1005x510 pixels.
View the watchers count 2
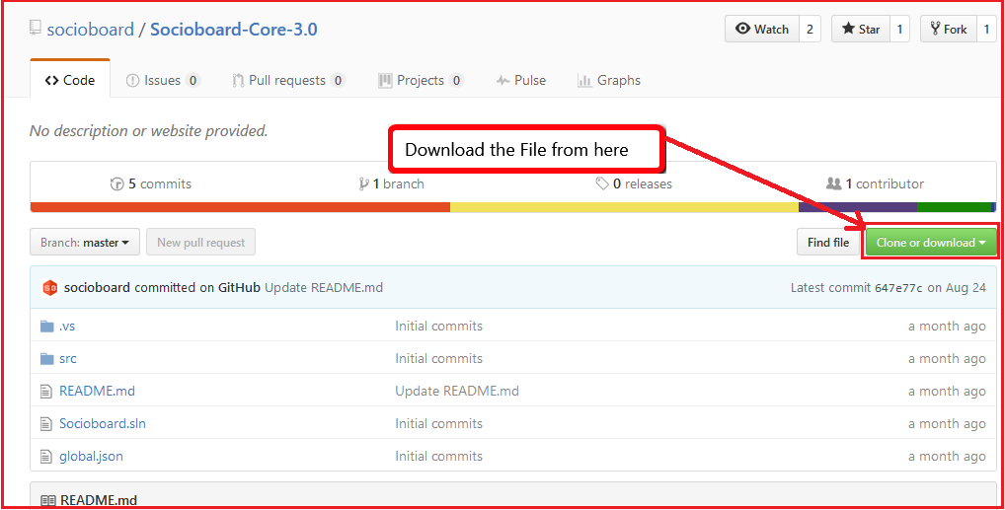(x=811, y=29)
